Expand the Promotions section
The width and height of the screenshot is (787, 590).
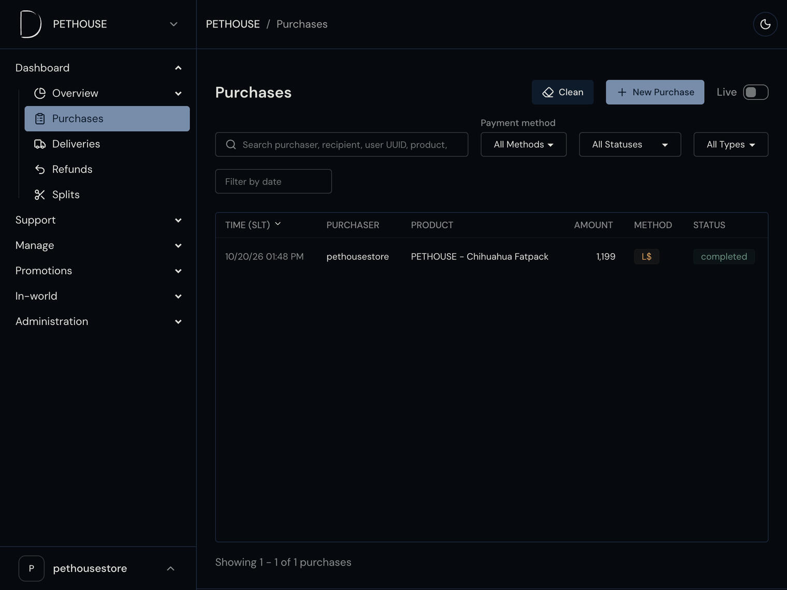178,271
